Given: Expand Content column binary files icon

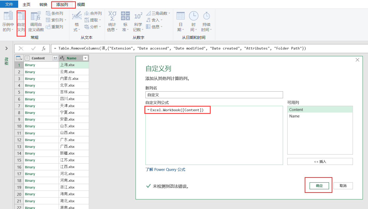Looking at the screenshot, I should click(x=55, y=58).
